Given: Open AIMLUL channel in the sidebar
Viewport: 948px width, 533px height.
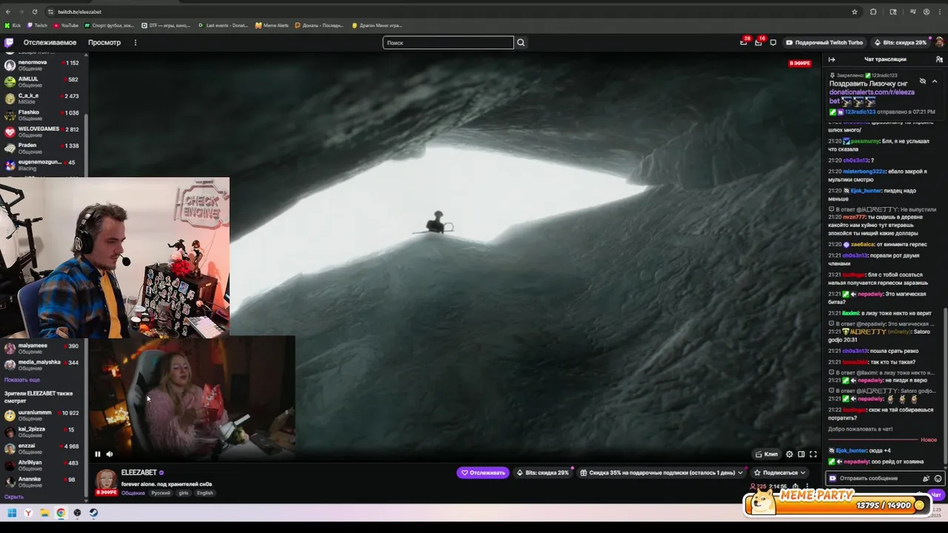Looking at the screenshot, I should coord(43,81).
